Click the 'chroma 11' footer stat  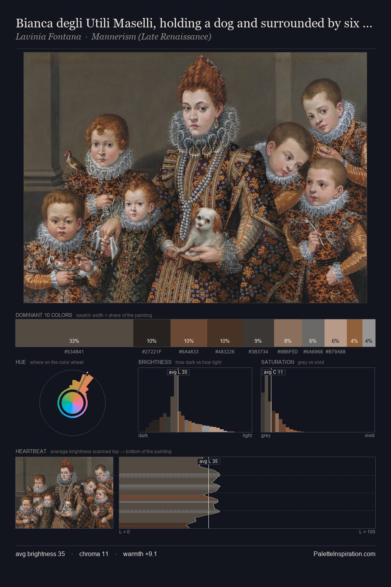tap(94, 554)
